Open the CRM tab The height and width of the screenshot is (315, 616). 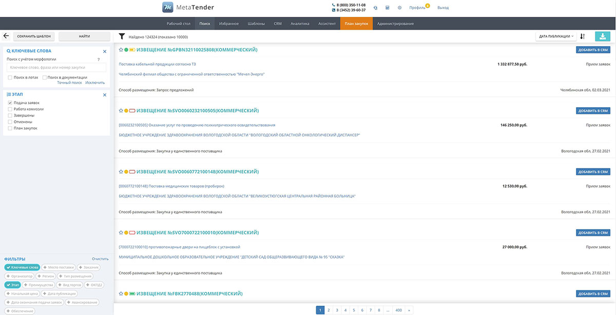(x=278, y=24)
